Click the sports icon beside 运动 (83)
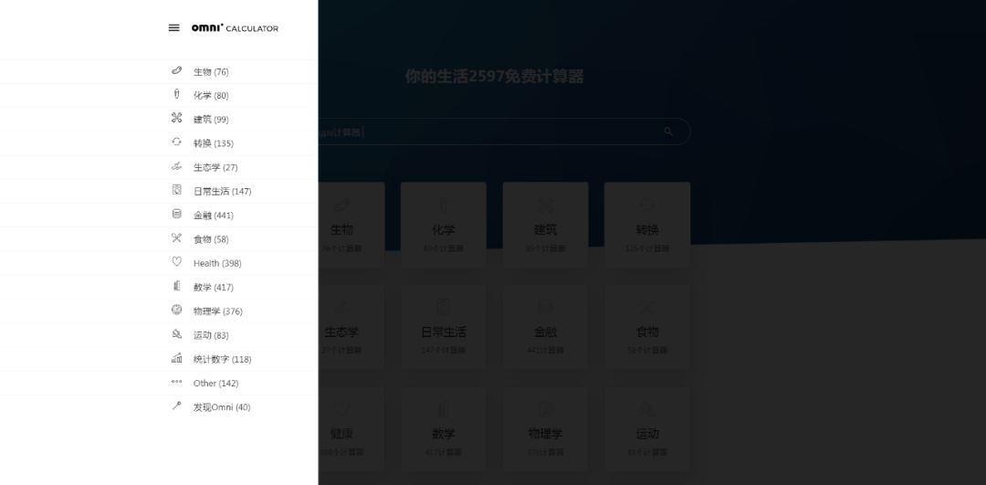 (177, 334)
